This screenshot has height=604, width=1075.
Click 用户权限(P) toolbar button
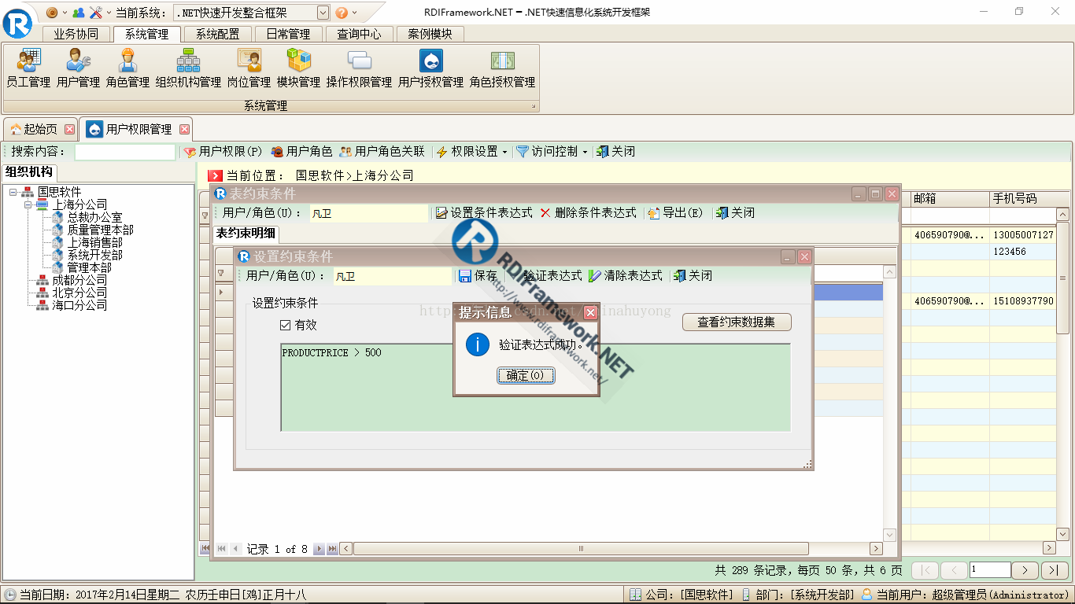tap(223, 152)
